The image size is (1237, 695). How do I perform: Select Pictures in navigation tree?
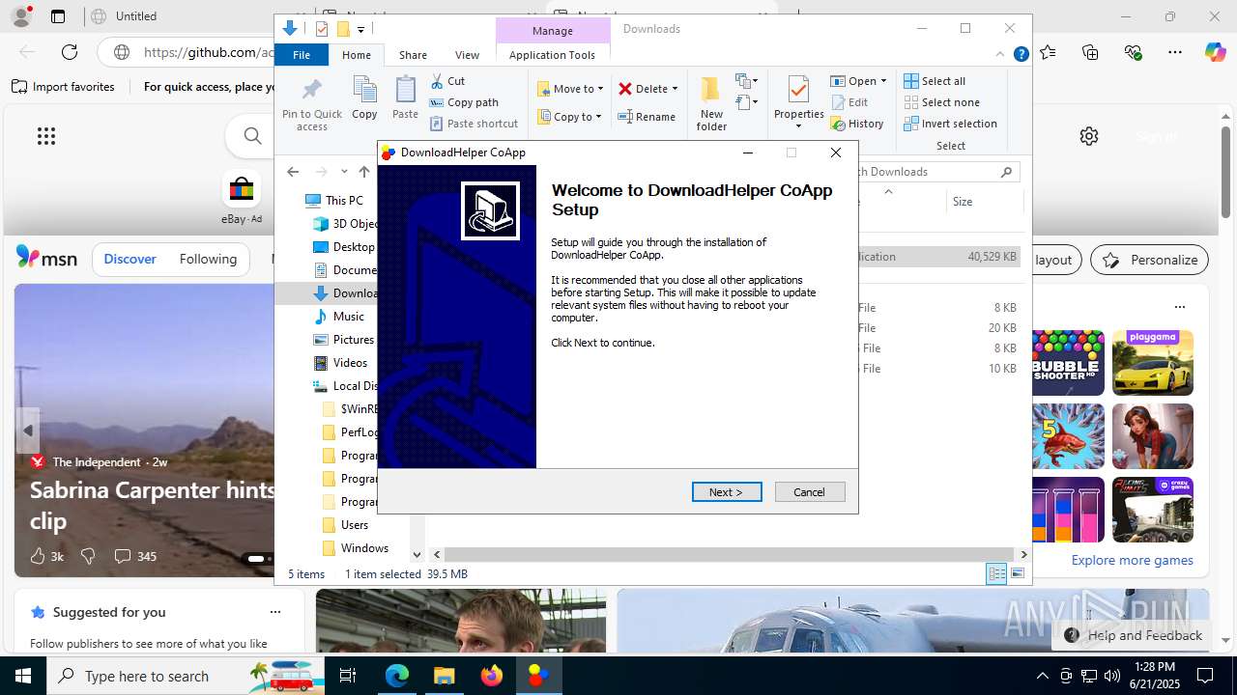(344, 340)
